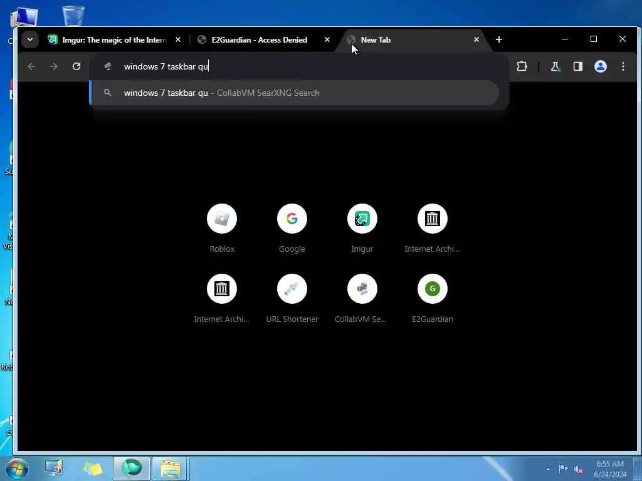Viewport: 642px width, 481px height.
Task: Switch to the Imgur tab
Action: click(114, 39)
